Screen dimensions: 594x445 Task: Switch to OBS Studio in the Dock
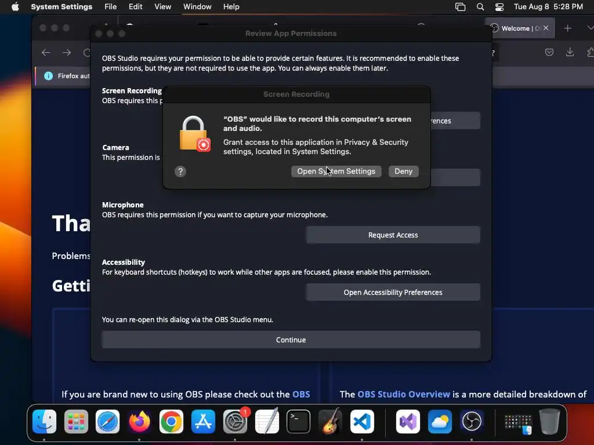(x=472, y=421)
